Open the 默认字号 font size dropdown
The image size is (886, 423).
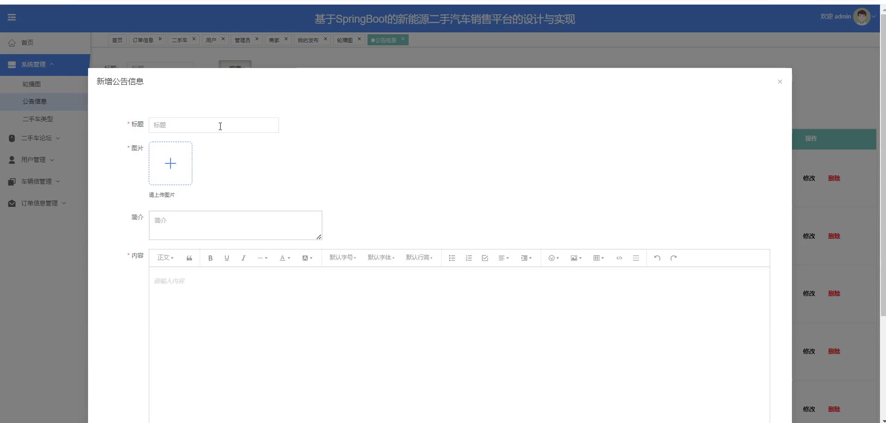click(343, 258)
